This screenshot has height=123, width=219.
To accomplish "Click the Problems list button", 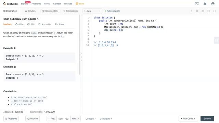I will pyautogui.click(x=11, y=119).
